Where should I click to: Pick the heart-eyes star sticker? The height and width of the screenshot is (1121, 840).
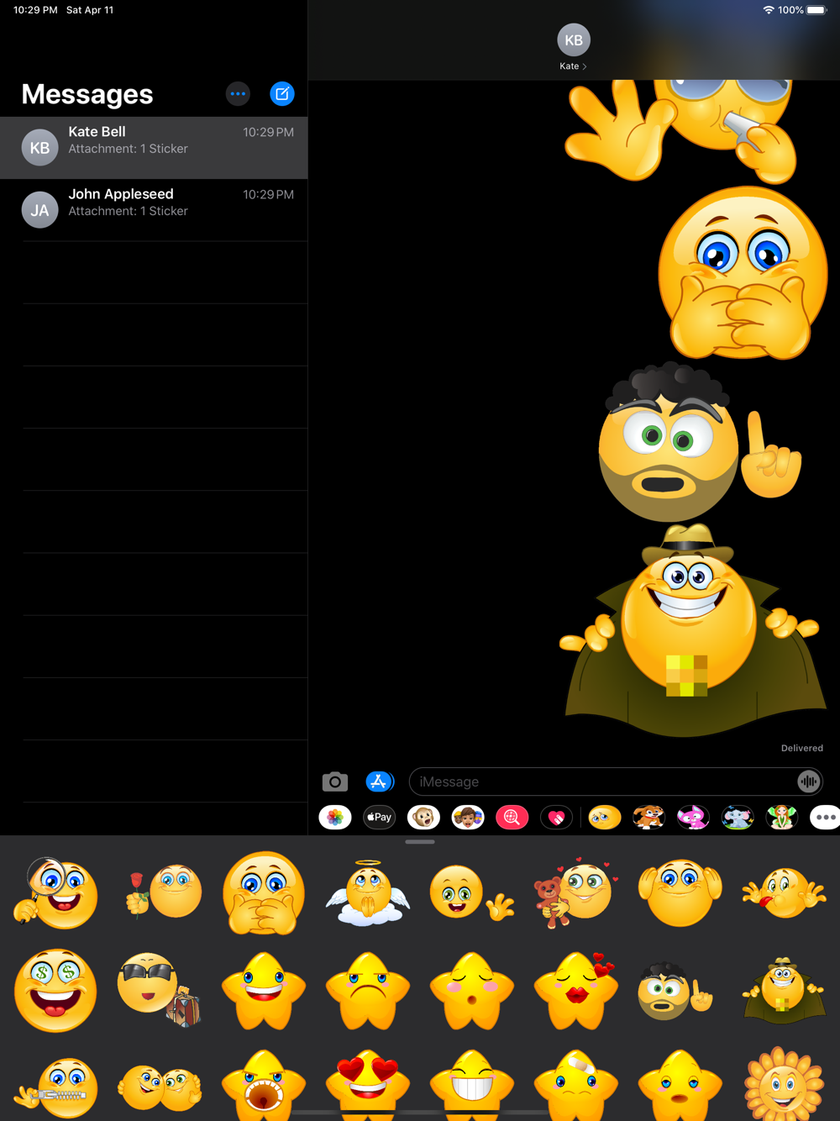[x=368, y=1086]
